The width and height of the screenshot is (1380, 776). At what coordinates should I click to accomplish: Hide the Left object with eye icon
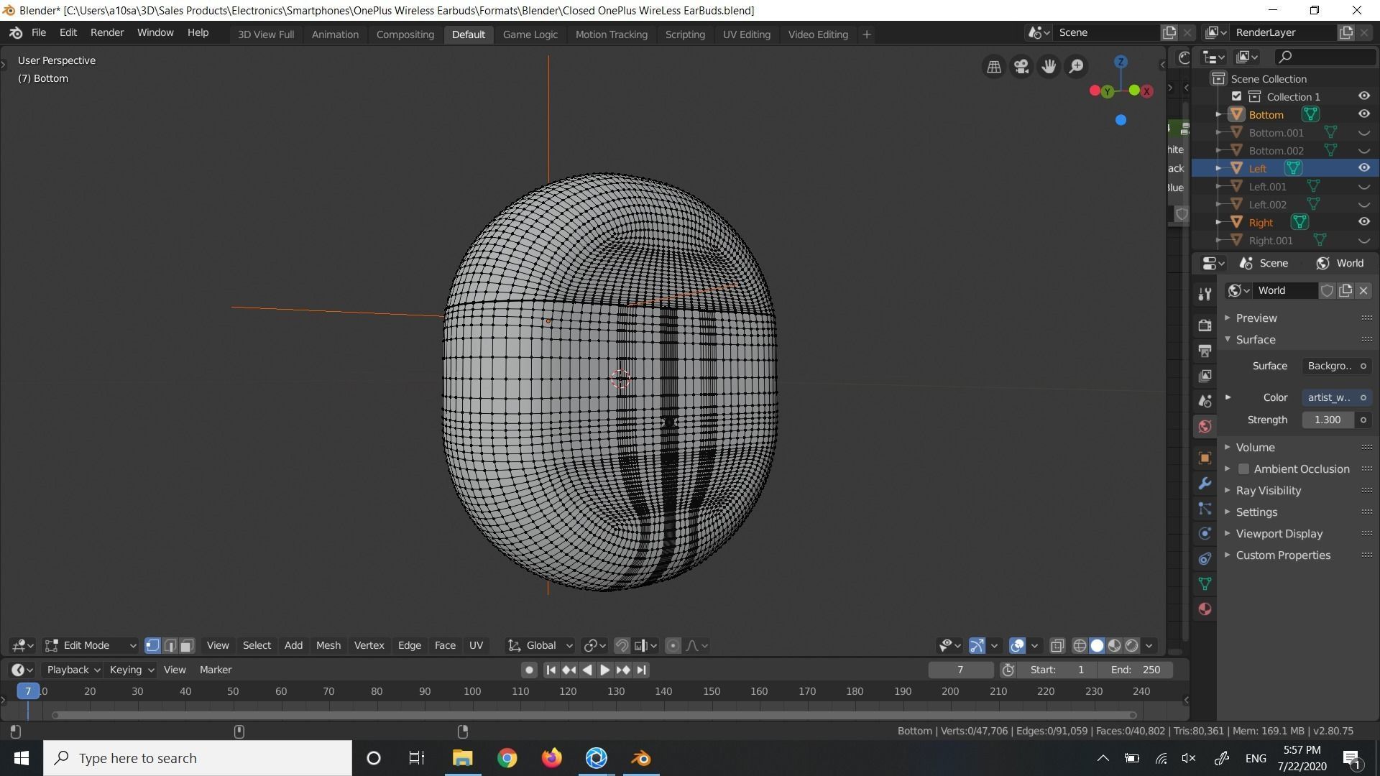1363,168
